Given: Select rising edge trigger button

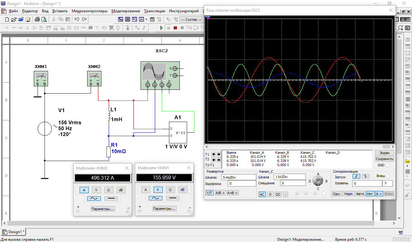Looking at the screenshot, I should (x=357, y=176).
